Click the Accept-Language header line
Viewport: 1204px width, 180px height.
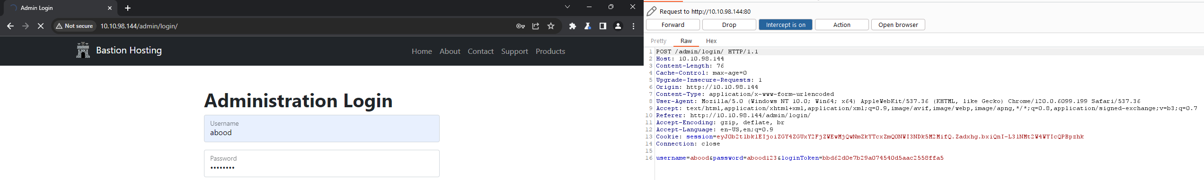coord(715,129)
